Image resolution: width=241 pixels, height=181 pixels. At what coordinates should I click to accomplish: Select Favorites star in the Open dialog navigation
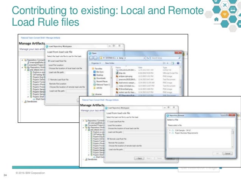[97, 69]
